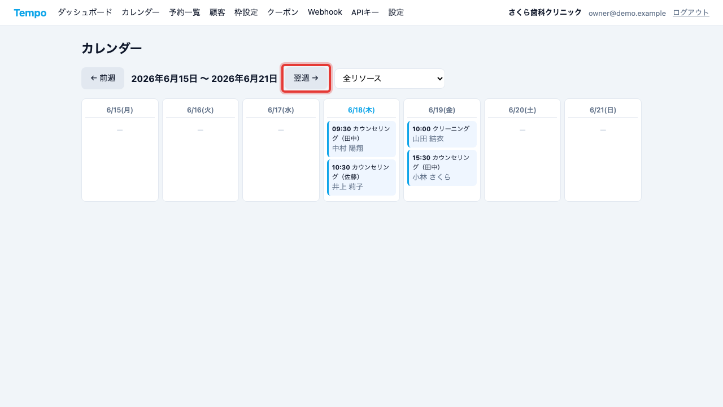723x407 pixels.
Task: Open the 全リソース resource dropdown
Action: [x=390, y=79]
